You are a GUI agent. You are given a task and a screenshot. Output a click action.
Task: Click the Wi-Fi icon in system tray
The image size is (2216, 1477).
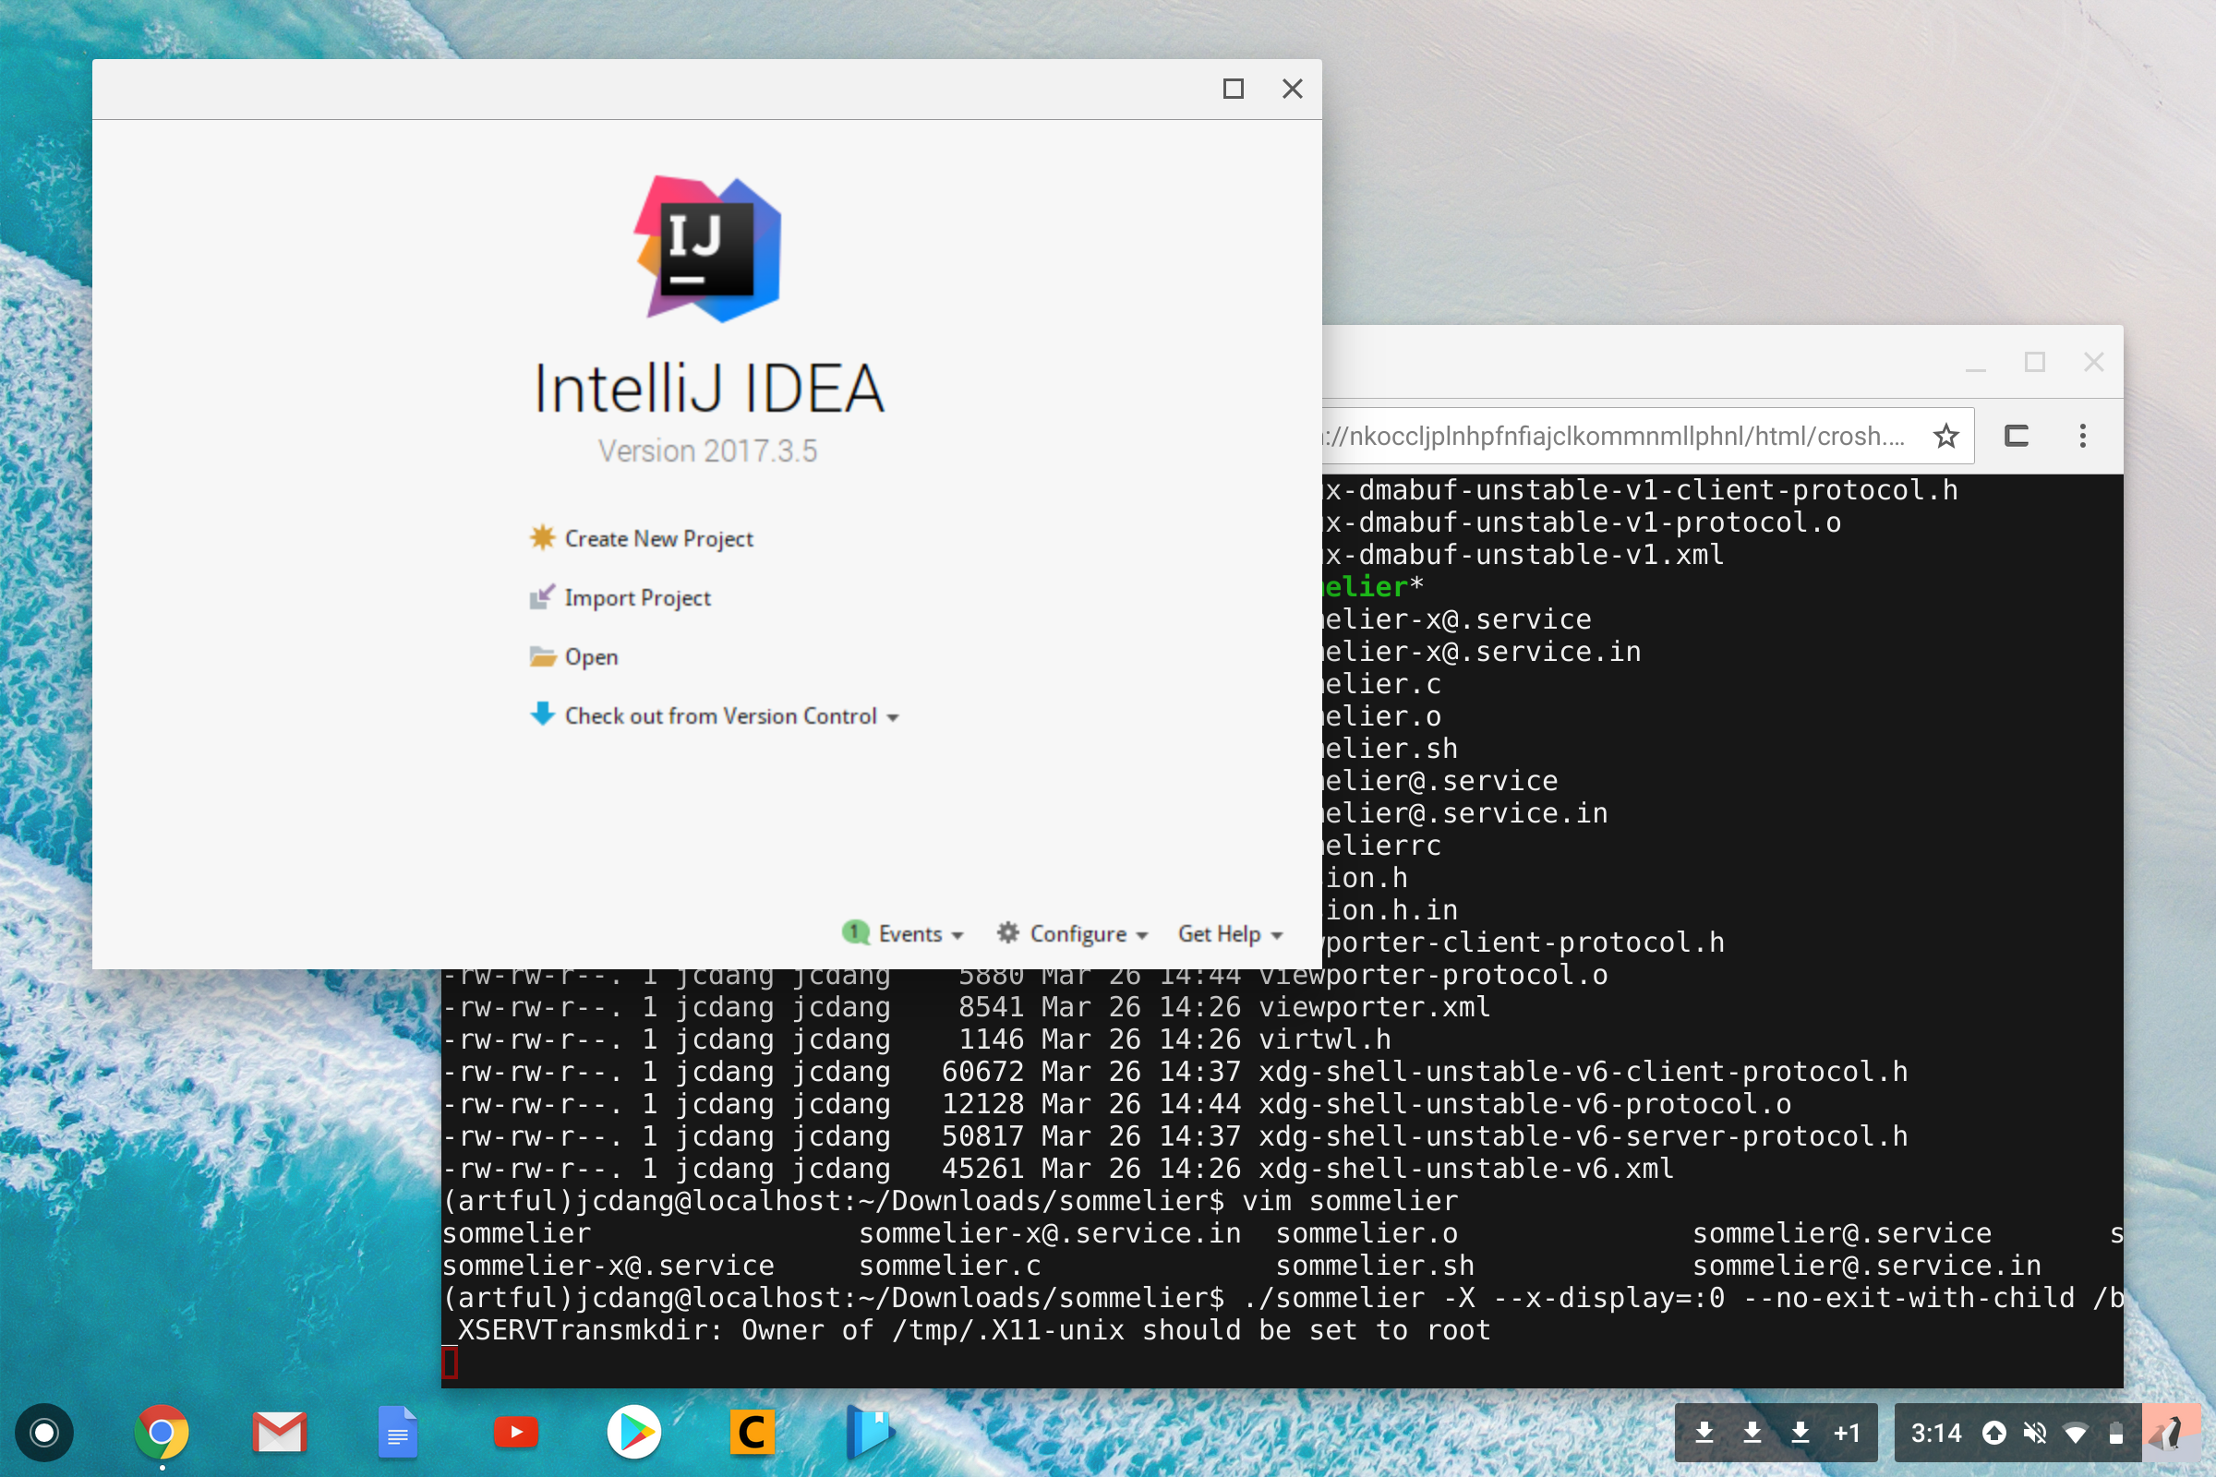tap(2075, 1434)
